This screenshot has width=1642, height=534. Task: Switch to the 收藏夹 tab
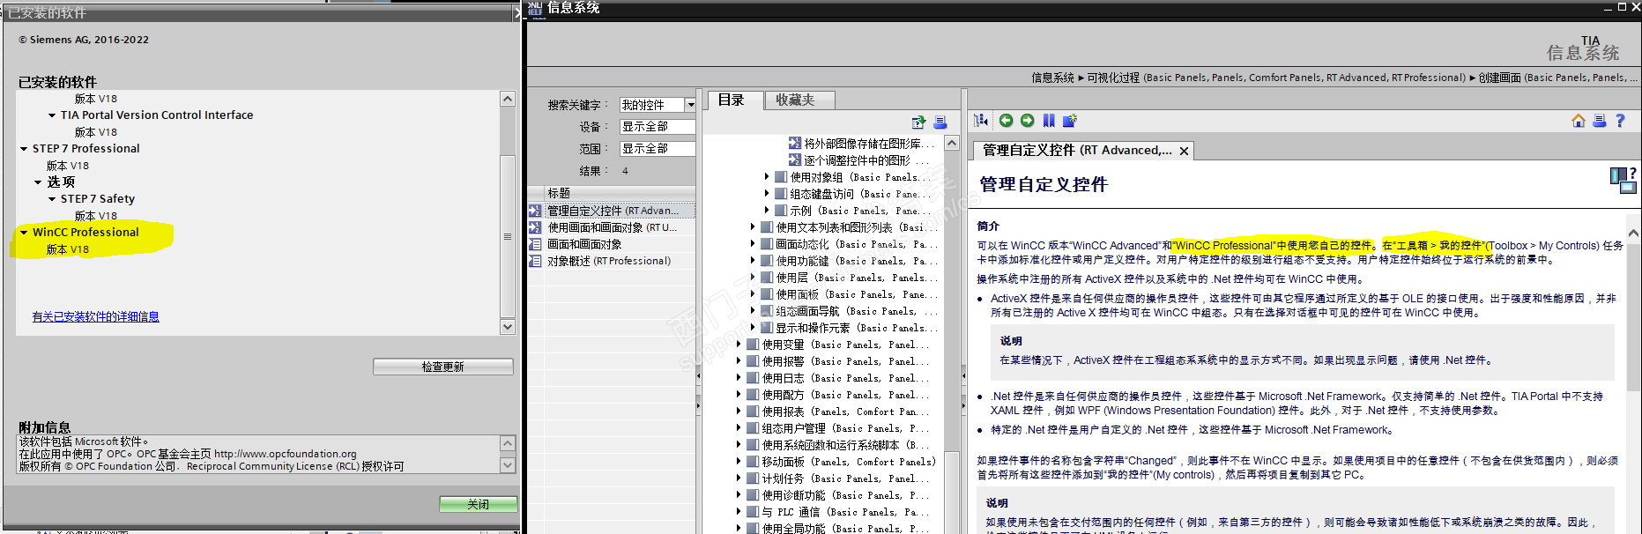798,100
